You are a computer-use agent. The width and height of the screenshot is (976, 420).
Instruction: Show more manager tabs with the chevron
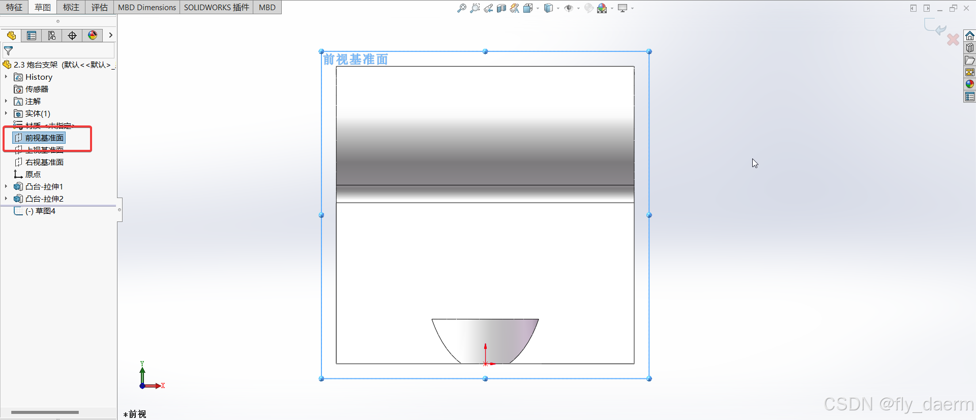tap(110, 35)
